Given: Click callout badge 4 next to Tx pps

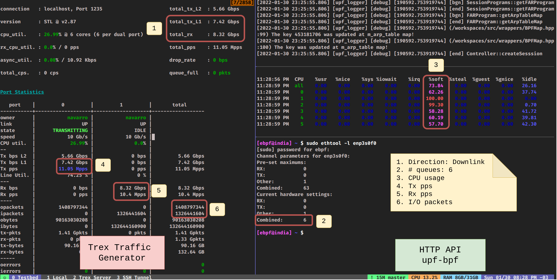Looking at the screenshot, I should [x=103, y=165].
